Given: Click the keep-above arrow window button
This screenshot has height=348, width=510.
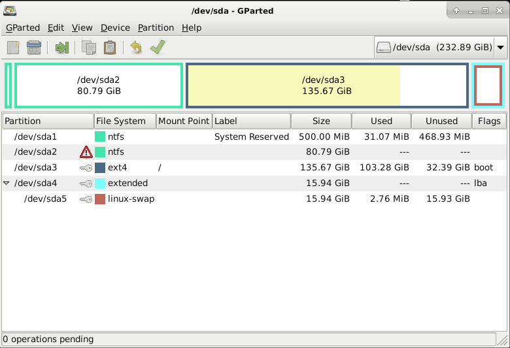Looking at the screenshot, I should 456,10.
